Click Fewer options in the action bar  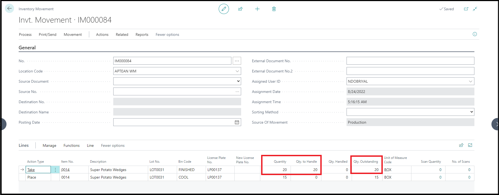167,34
